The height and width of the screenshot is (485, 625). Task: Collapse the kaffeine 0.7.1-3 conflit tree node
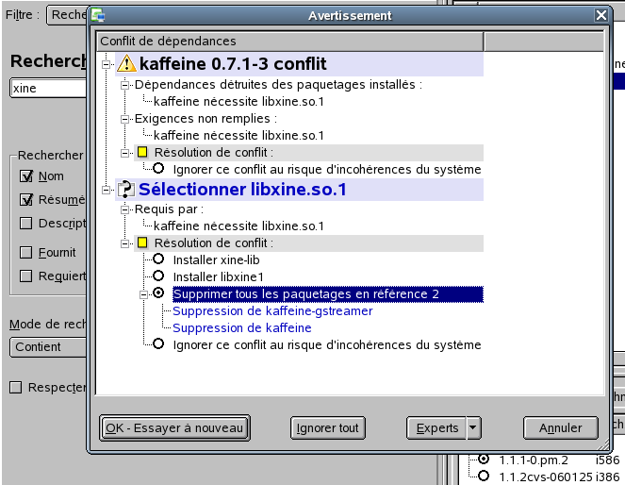106,64
